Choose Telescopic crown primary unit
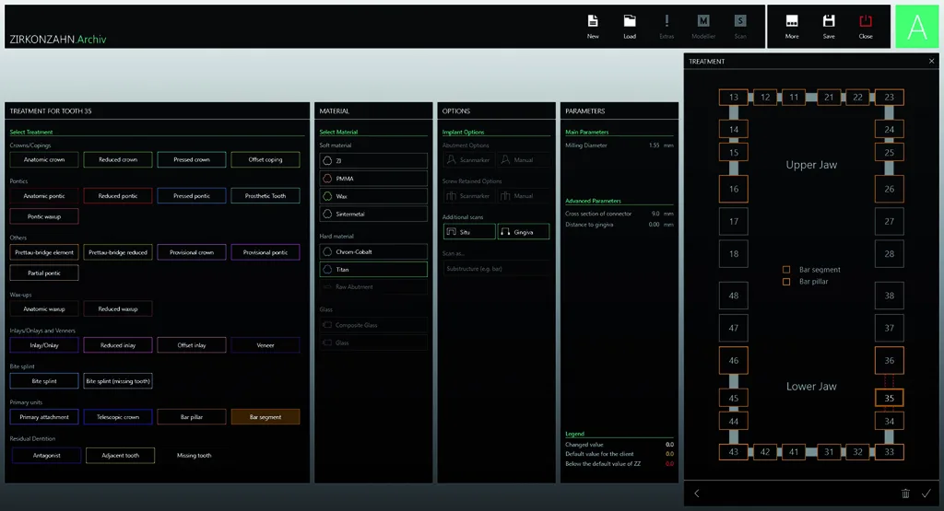 click(x=118, y=417)
